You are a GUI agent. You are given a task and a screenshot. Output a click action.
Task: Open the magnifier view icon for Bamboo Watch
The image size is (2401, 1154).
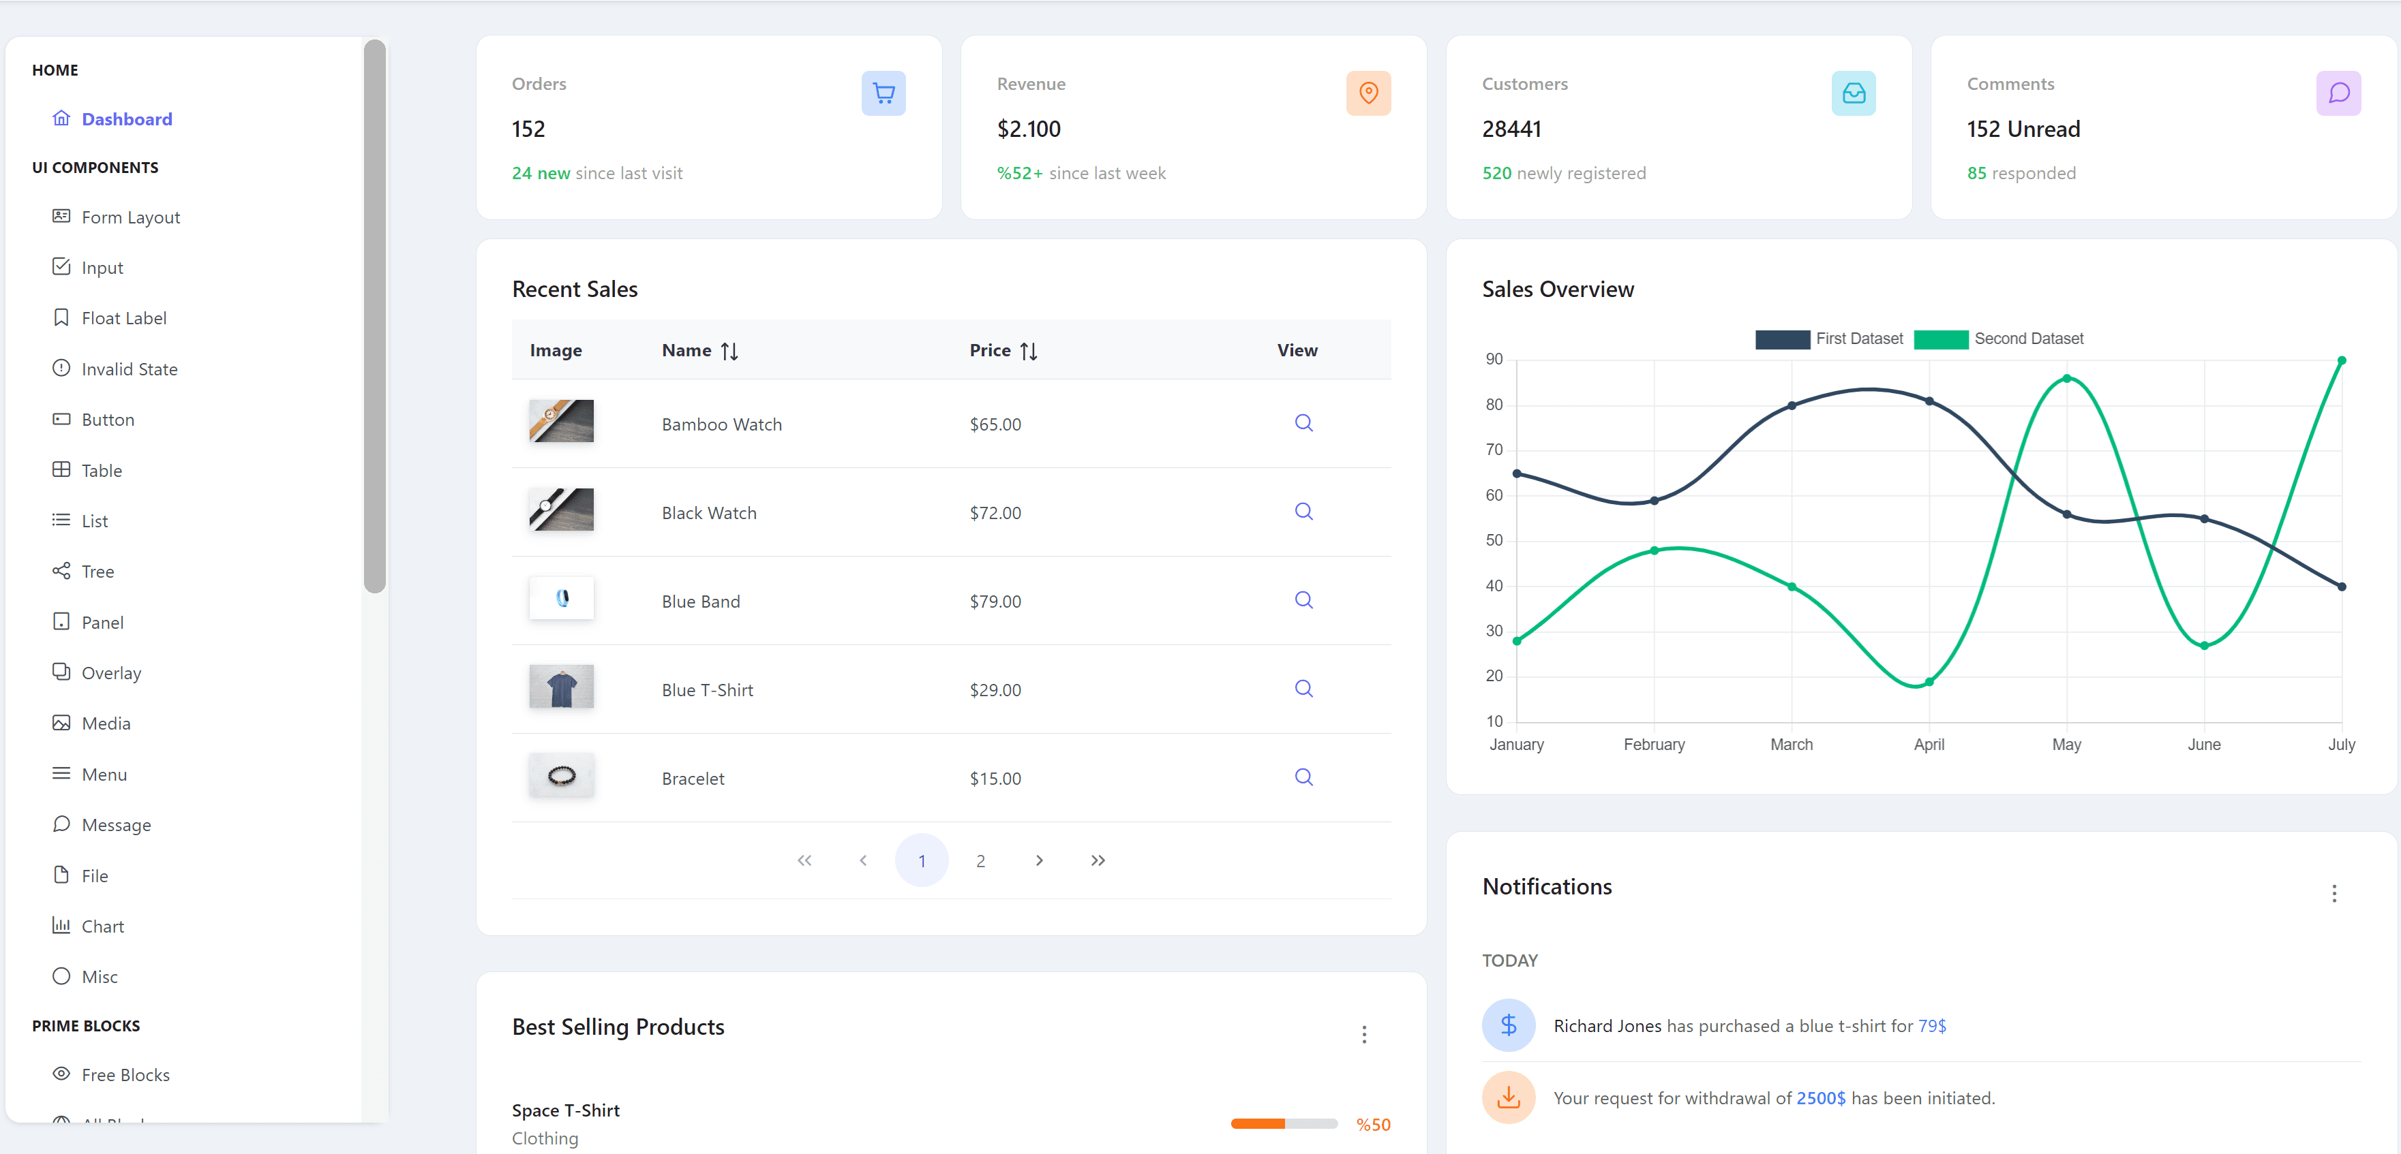pos(1303,423)
